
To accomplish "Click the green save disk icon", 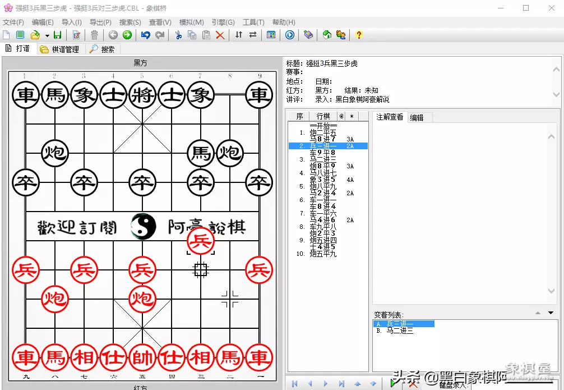I will (57, 35).
